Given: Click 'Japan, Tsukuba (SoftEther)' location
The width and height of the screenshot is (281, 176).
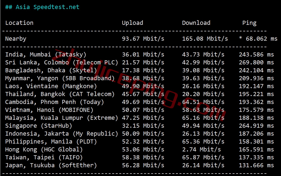Looking at the screenshot, I should [51, 165].
